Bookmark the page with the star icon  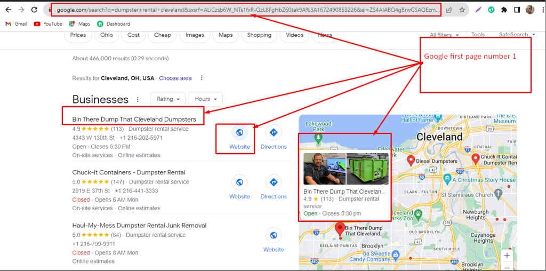click(462, 10)
